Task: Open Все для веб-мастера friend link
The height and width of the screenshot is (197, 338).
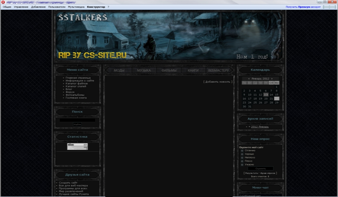Action: click(73, 186)
